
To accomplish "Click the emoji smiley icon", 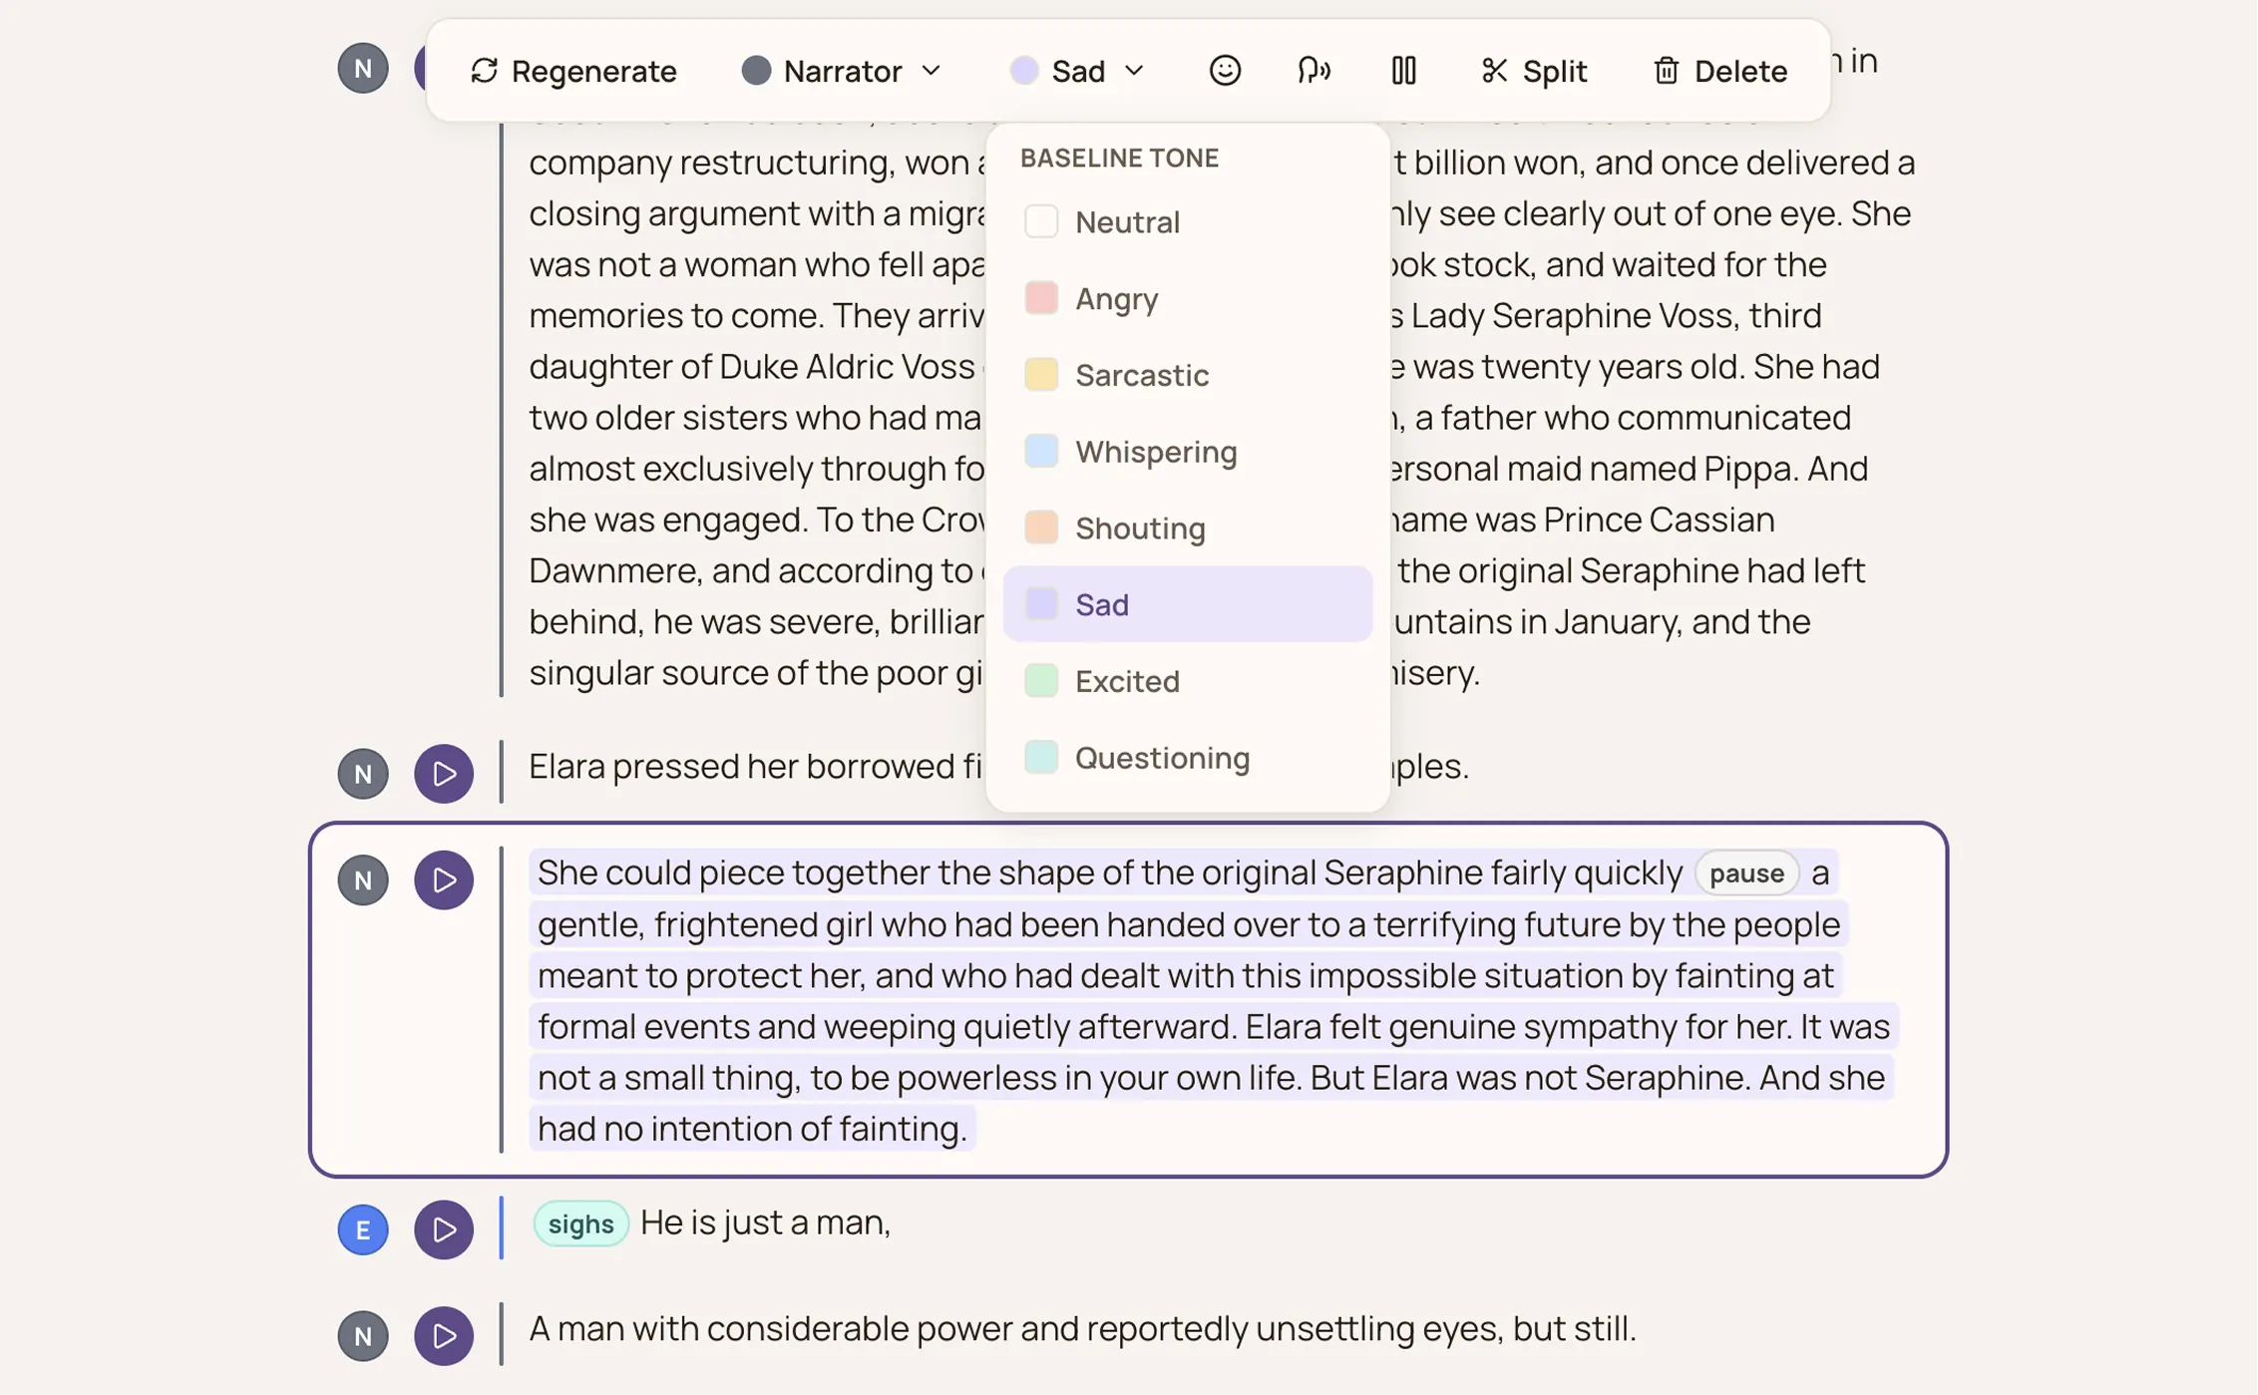I will 1225,71.
